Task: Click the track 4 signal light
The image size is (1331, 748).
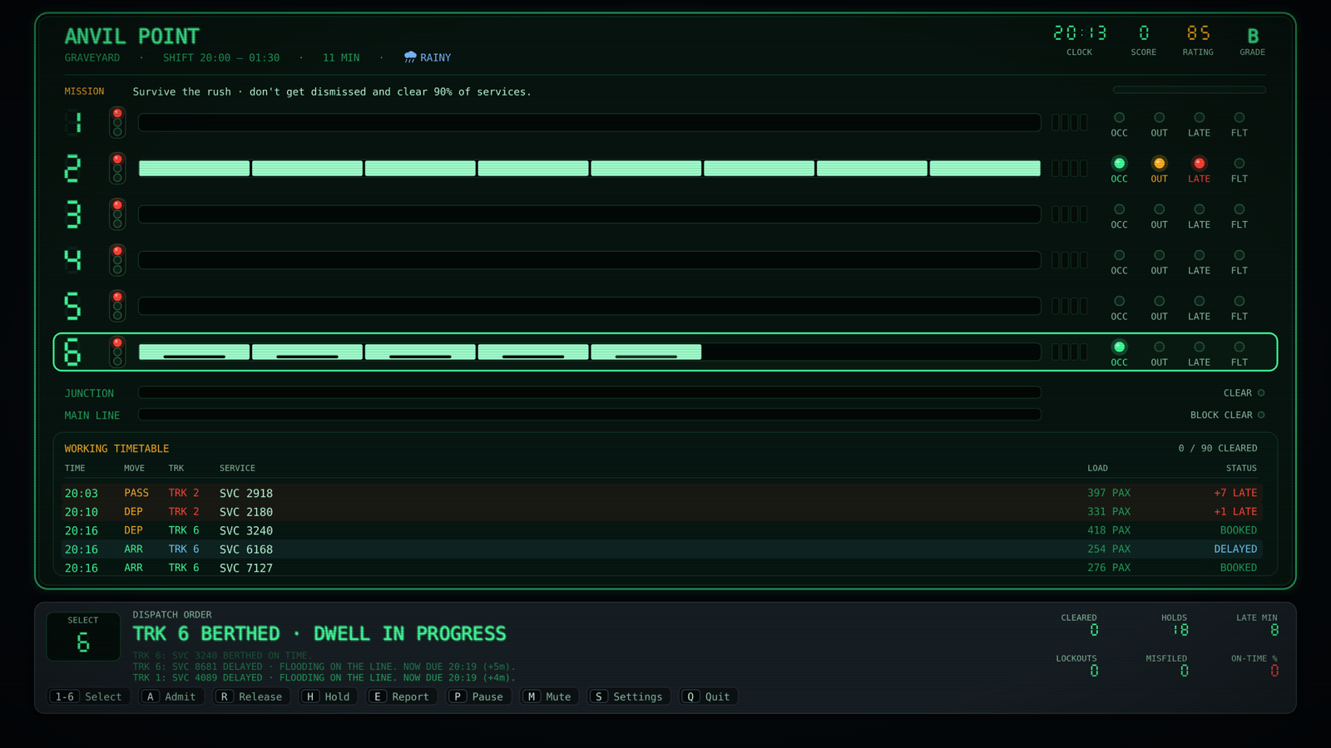Action: [117, 259]
